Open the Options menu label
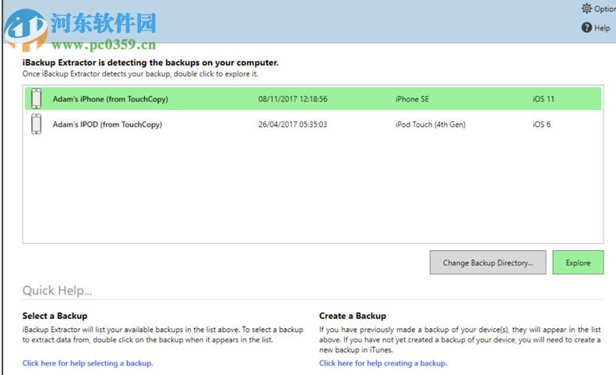The width and height of the screenshot is (616, 375). pos(604,9)
